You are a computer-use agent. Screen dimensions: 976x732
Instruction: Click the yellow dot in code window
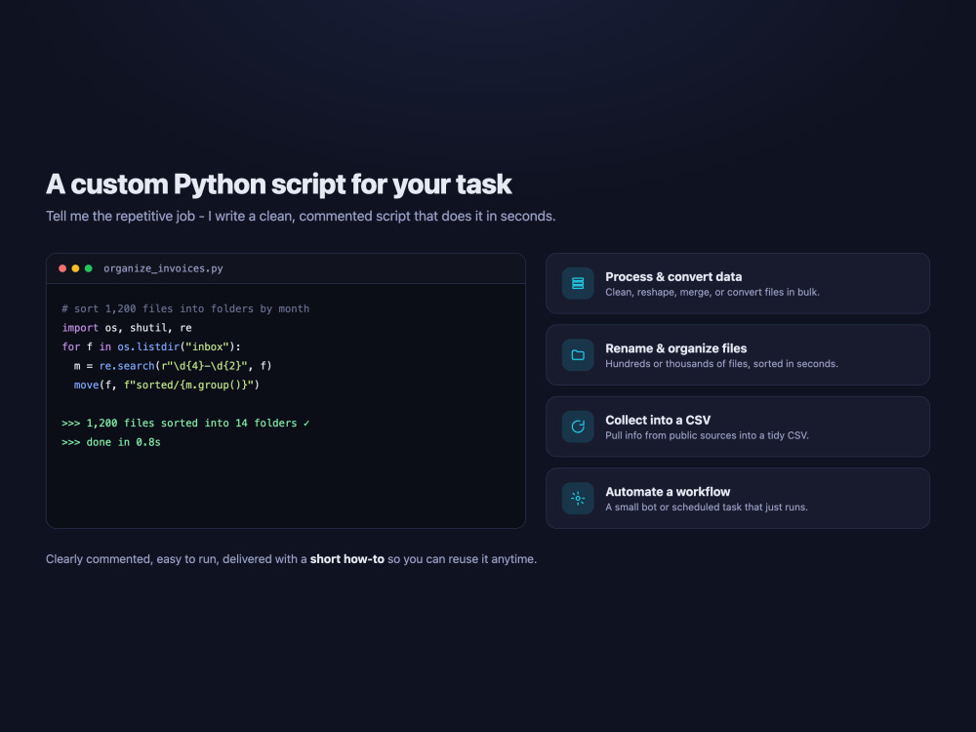tap(75, 268)
